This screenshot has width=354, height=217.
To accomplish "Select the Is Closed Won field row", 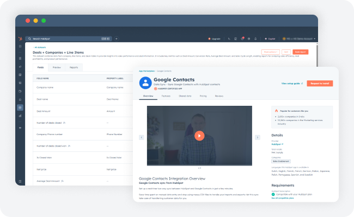I will [83, 158].
